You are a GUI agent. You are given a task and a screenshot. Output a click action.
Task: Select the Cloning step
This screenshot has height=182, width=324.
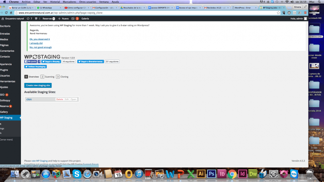(x=62, y=77)
